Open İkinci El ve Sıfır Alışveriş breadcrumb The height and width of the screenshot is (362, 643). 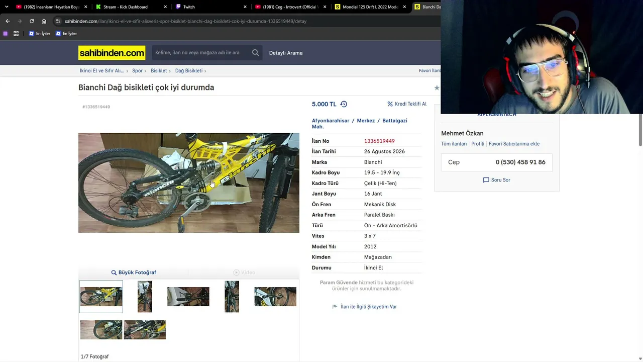point(101,71)
